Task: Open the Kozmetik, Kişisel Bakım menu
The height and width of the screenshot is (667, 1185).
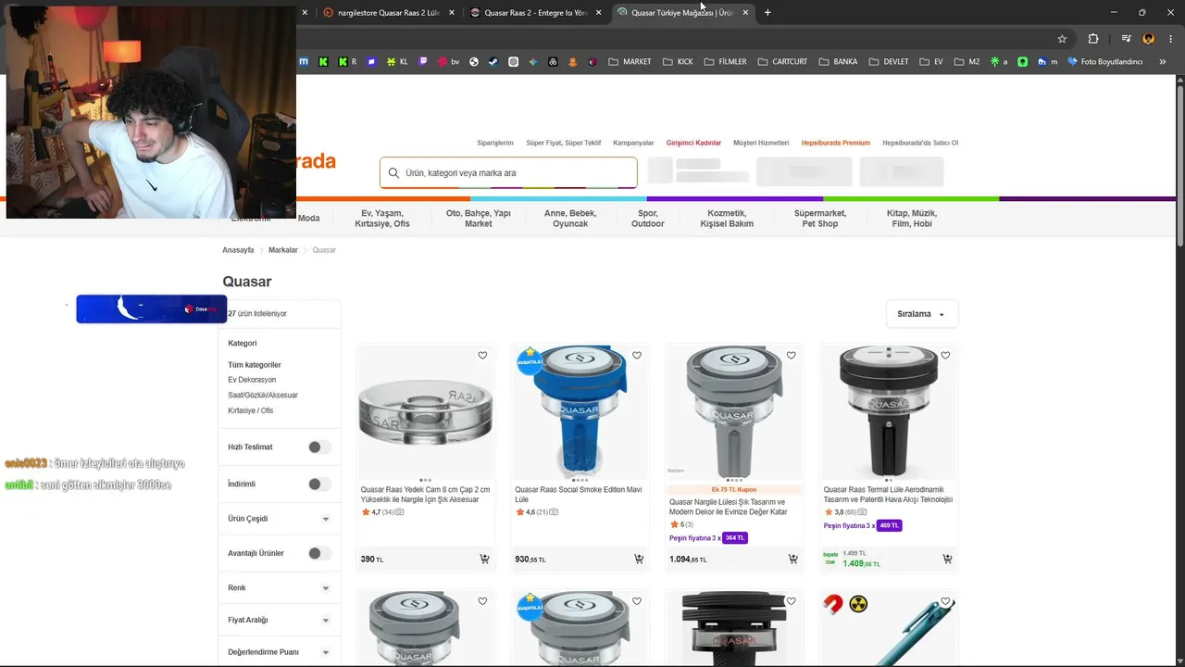Action: point(727,219)
